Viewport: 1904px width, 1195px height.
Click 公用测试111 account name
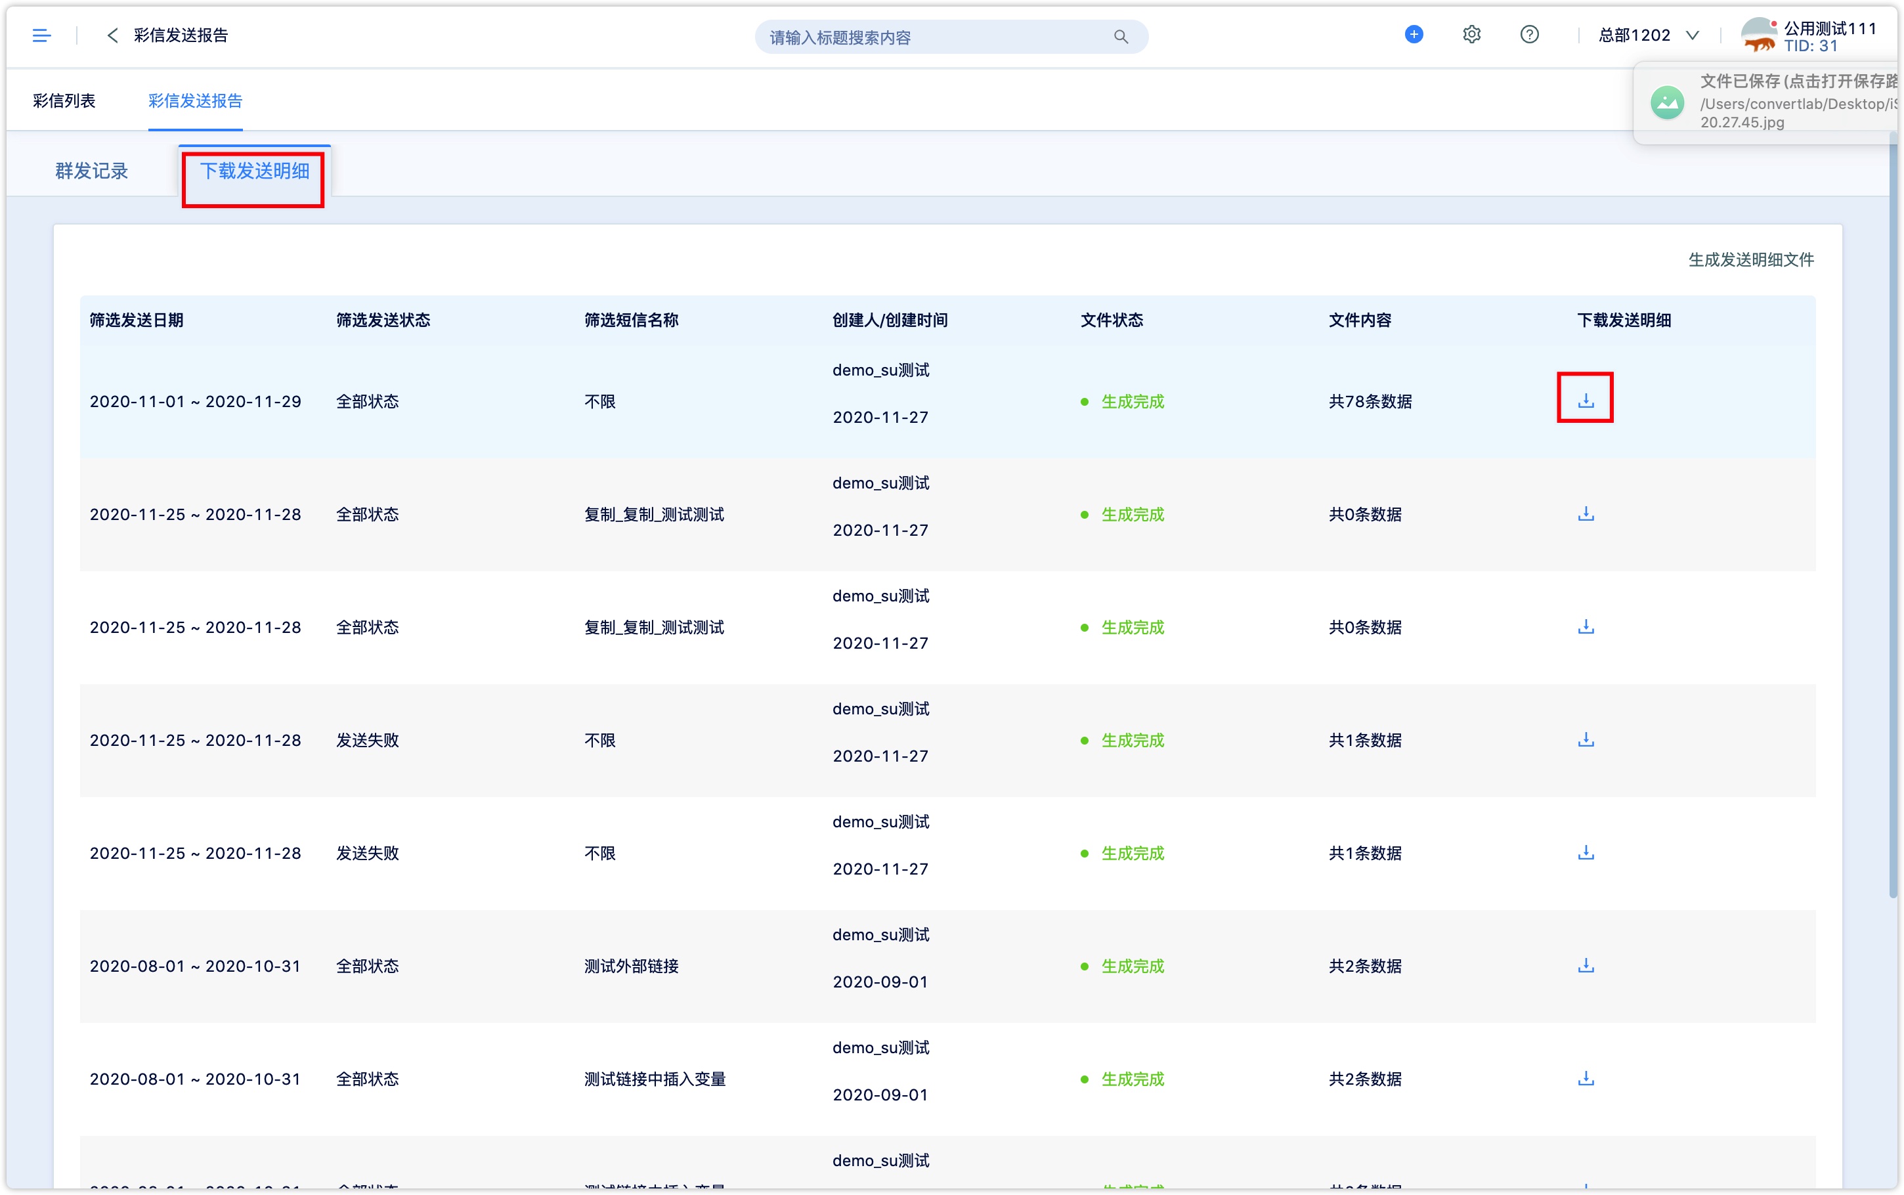point(1829,28)
